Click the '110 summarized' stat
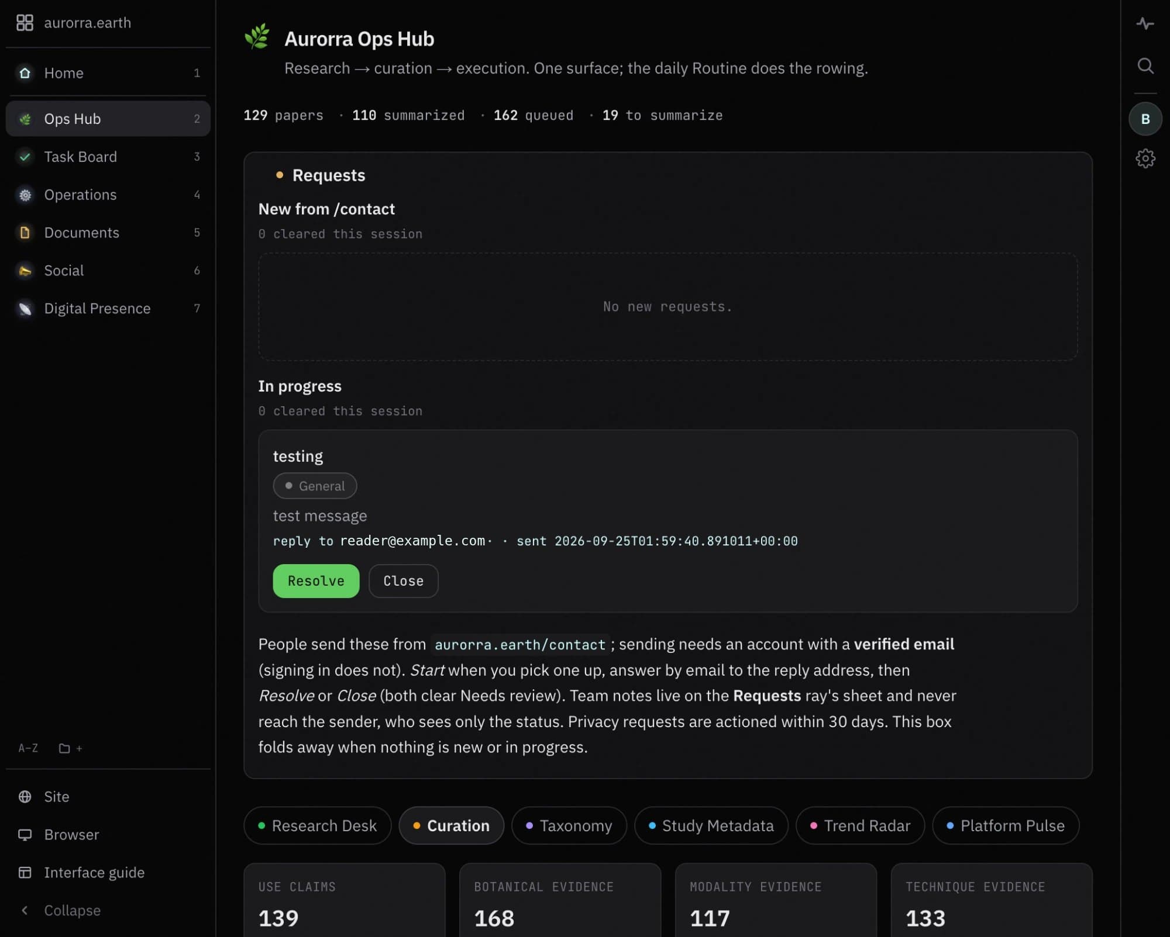 coord(408,115)
